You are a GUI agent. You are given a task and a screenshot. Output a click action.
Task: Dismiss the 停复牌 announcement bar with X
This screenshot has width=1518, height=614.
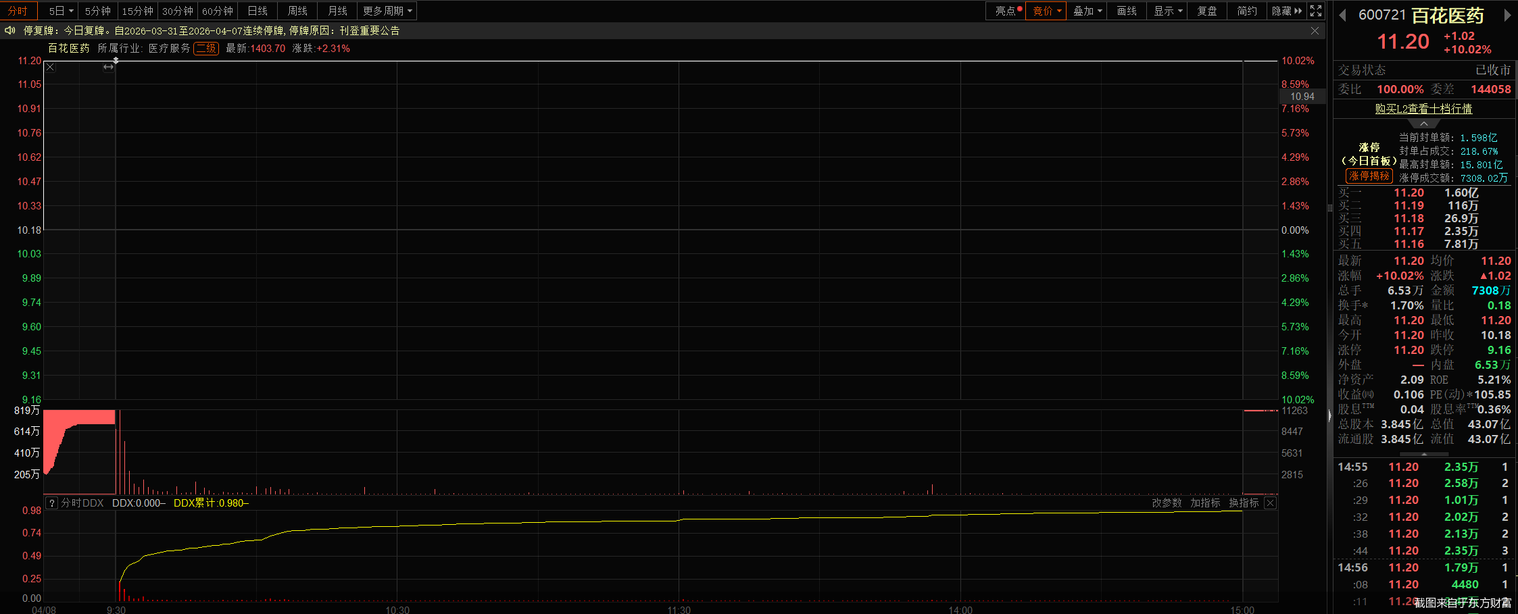point(1315,30)
